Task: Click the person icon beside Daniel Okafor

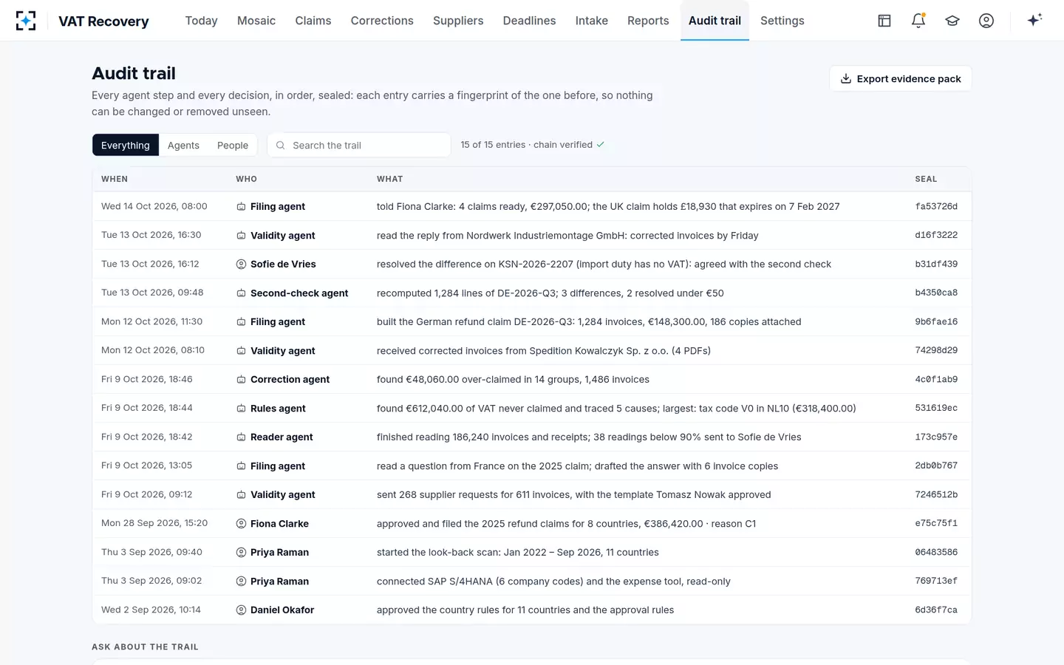Action: click(241, 610)
